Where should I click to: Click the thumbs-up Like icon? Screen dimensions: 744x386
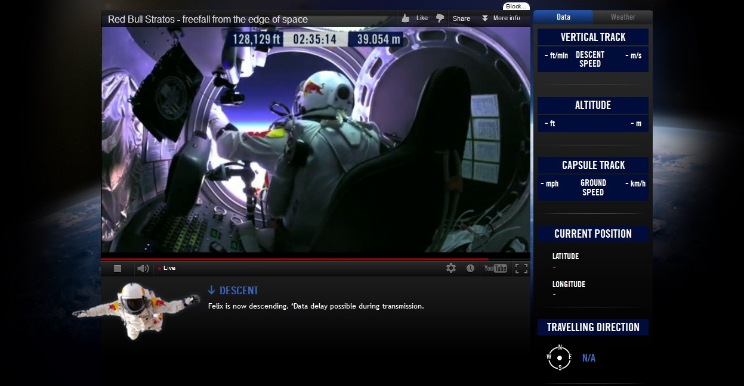pyautogui.click(x=406, y=18)
